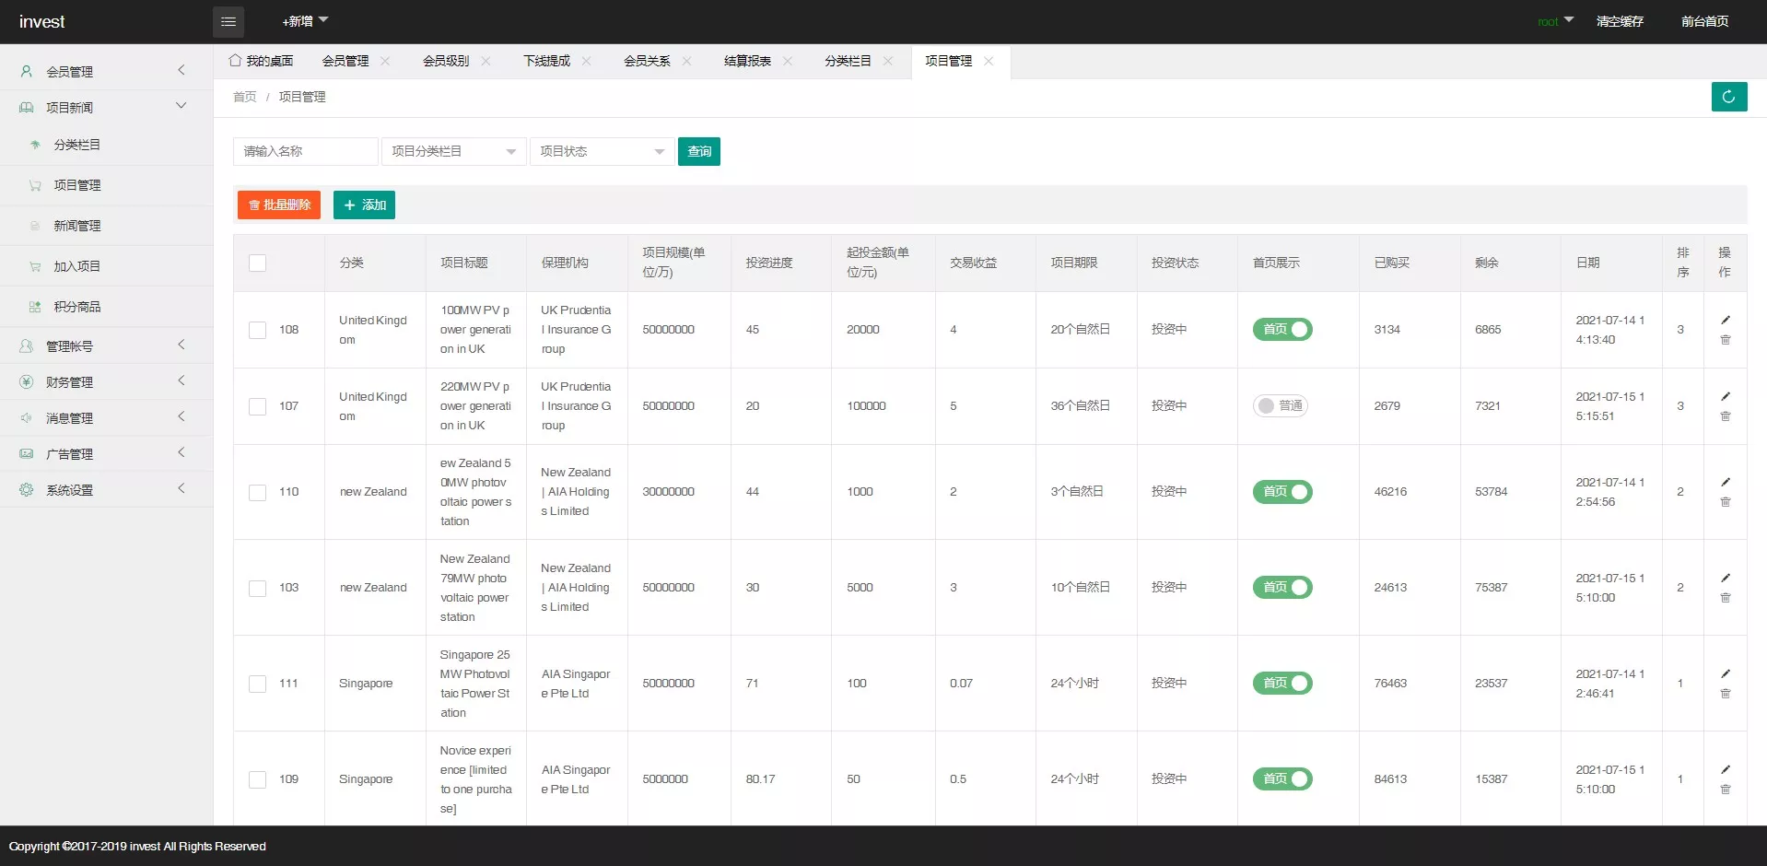1767x866 pixels.
Task: Click the hamburger menu collapse icon
Action: pos(228,21)
